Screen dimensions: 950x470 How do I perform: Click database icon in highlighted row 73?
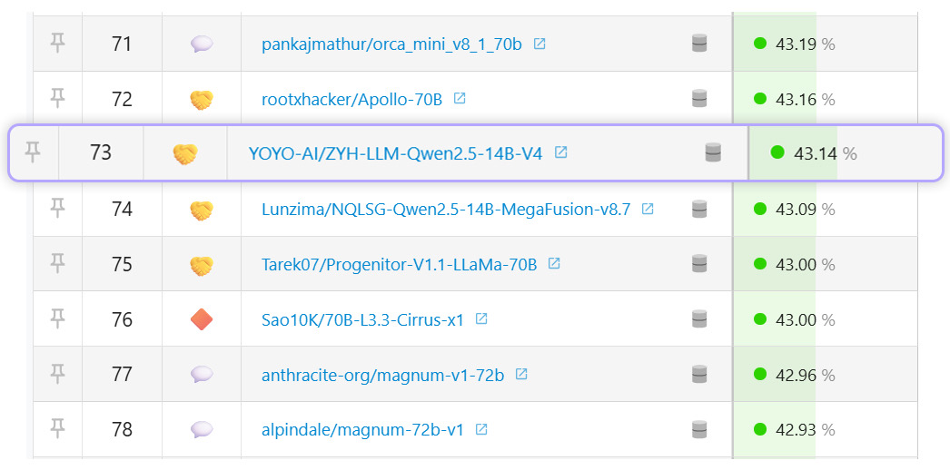(714, 153)
